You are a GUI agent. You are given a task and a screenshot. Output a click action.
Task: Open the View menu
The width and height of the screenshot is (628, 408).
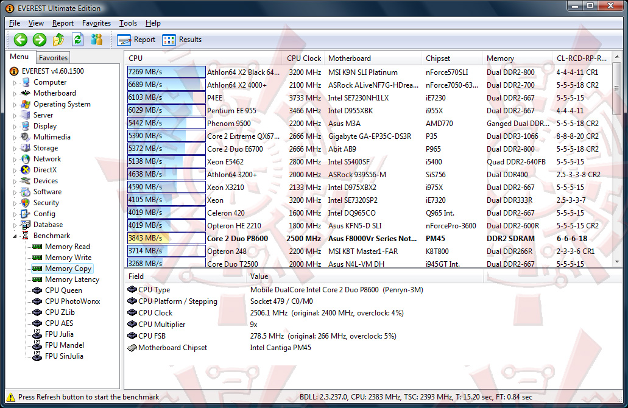[x=36, y=23]
